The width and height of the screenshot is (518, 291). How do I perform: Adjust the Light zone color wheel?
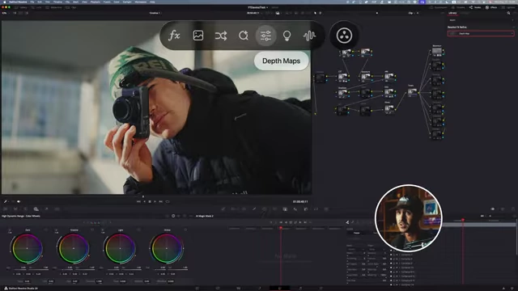(x=121, y=248)
